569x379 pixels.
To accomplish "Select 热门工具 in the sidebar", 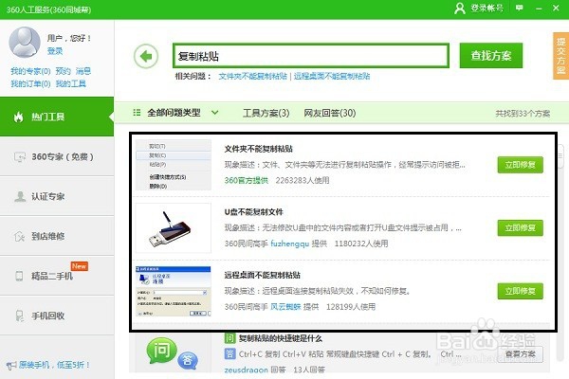I will (x=57, y=117).
